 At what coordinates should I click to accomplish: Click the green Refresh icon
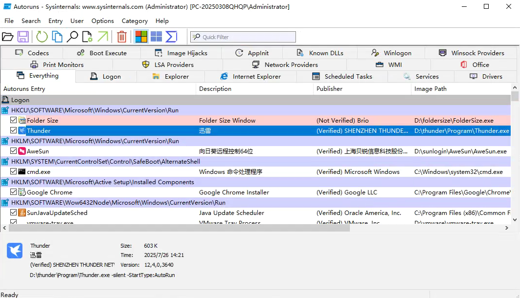tap(42, 37)
